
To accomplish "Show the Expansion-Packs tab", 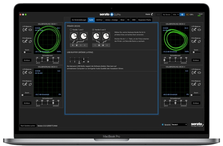I will (144, 20).
